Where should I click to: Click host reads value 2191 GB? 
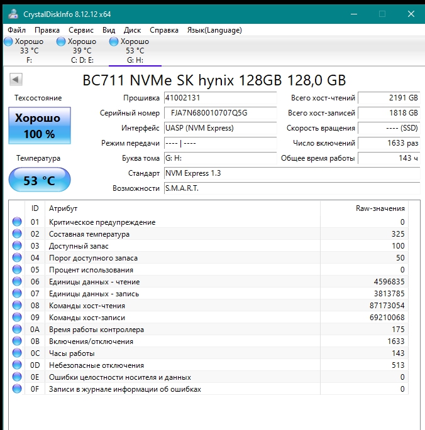[389, 98]
